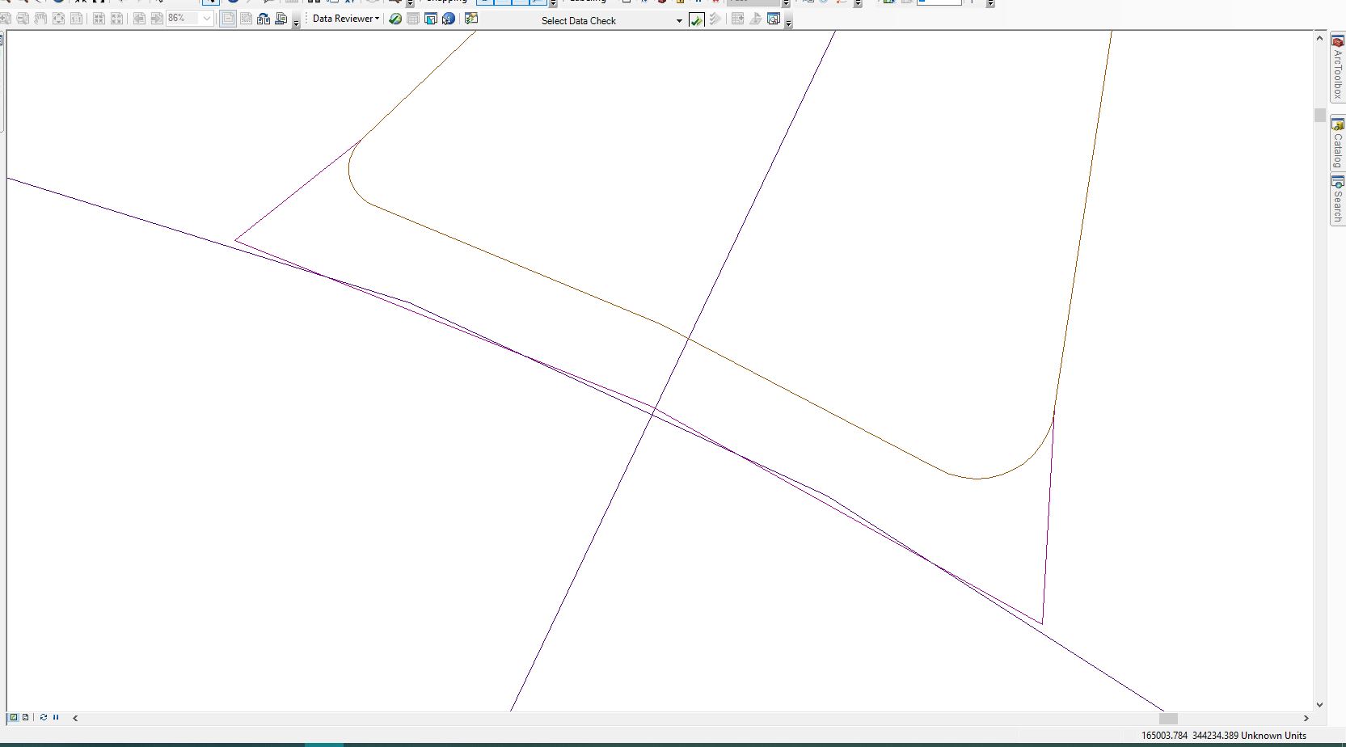Click the Zoom to 100% icon
The width and height of the screenshot is (1346, 747).
[76, 18]
